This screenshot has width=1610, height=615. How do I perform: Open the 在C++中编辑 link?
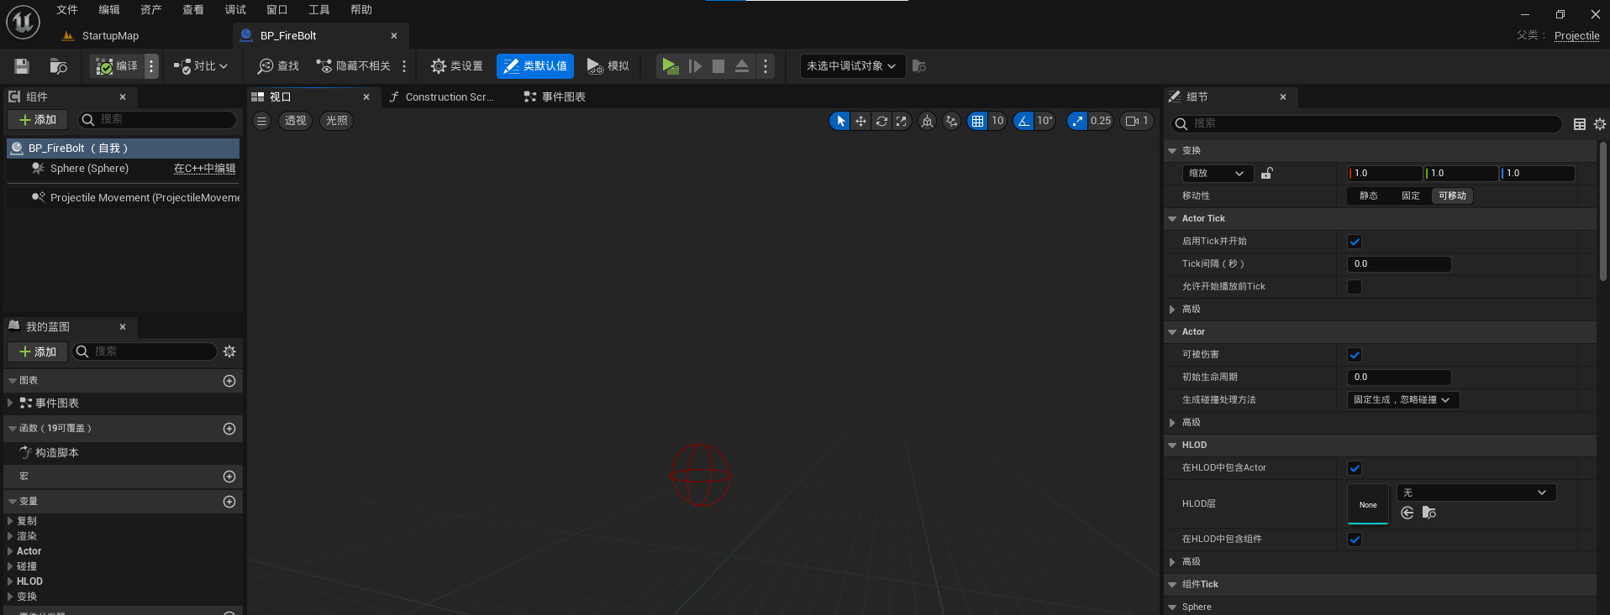click(204, 169)
